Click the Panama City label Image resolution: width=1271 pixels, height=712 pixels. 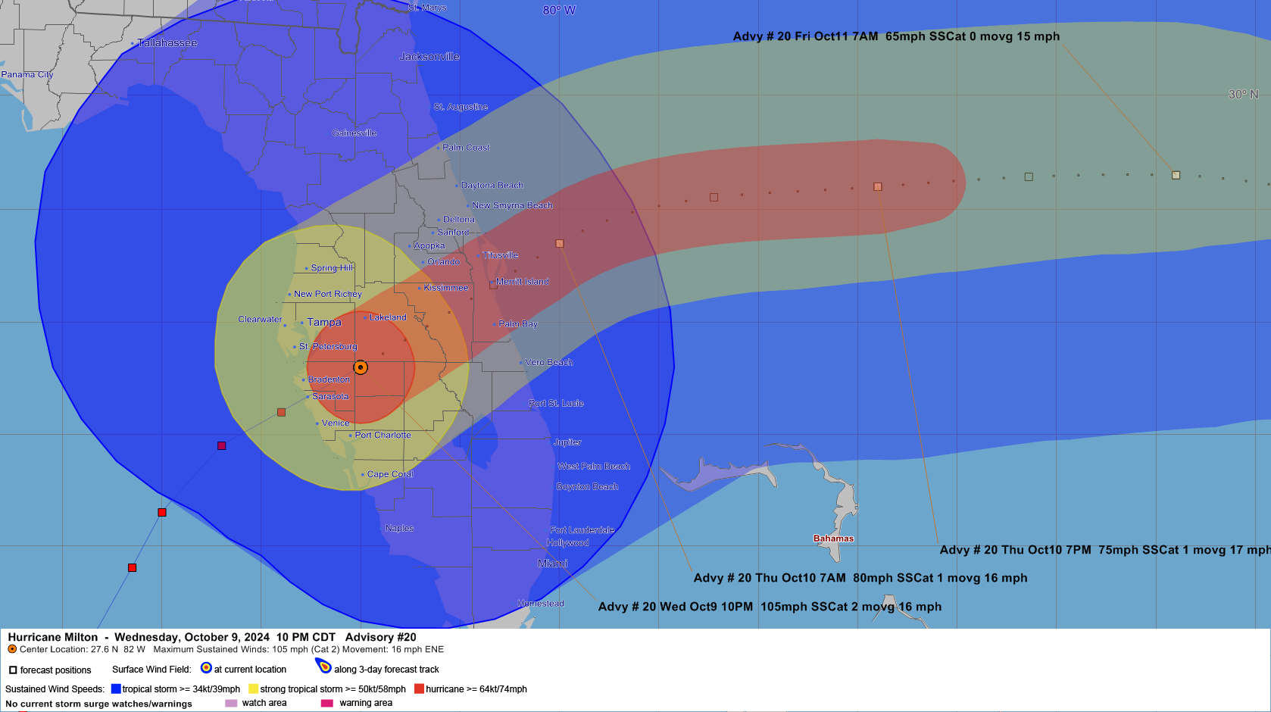27,74
